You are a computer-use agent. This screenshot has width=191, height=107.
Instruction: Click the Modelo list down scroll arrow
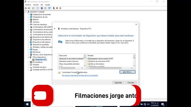pos(134,66)
